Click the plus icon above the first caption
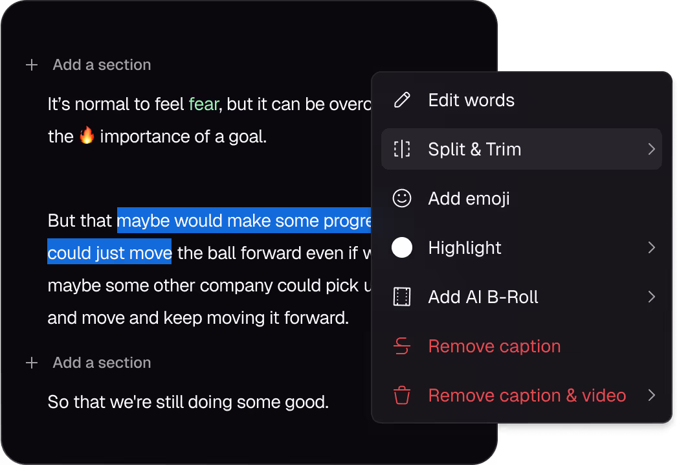The image size is (679, 465). point(31,65)
